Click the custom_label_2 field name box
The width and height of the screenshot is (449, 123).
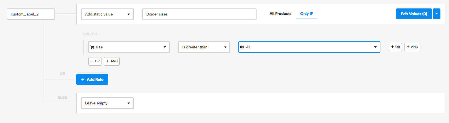click(x=31, y=14)
